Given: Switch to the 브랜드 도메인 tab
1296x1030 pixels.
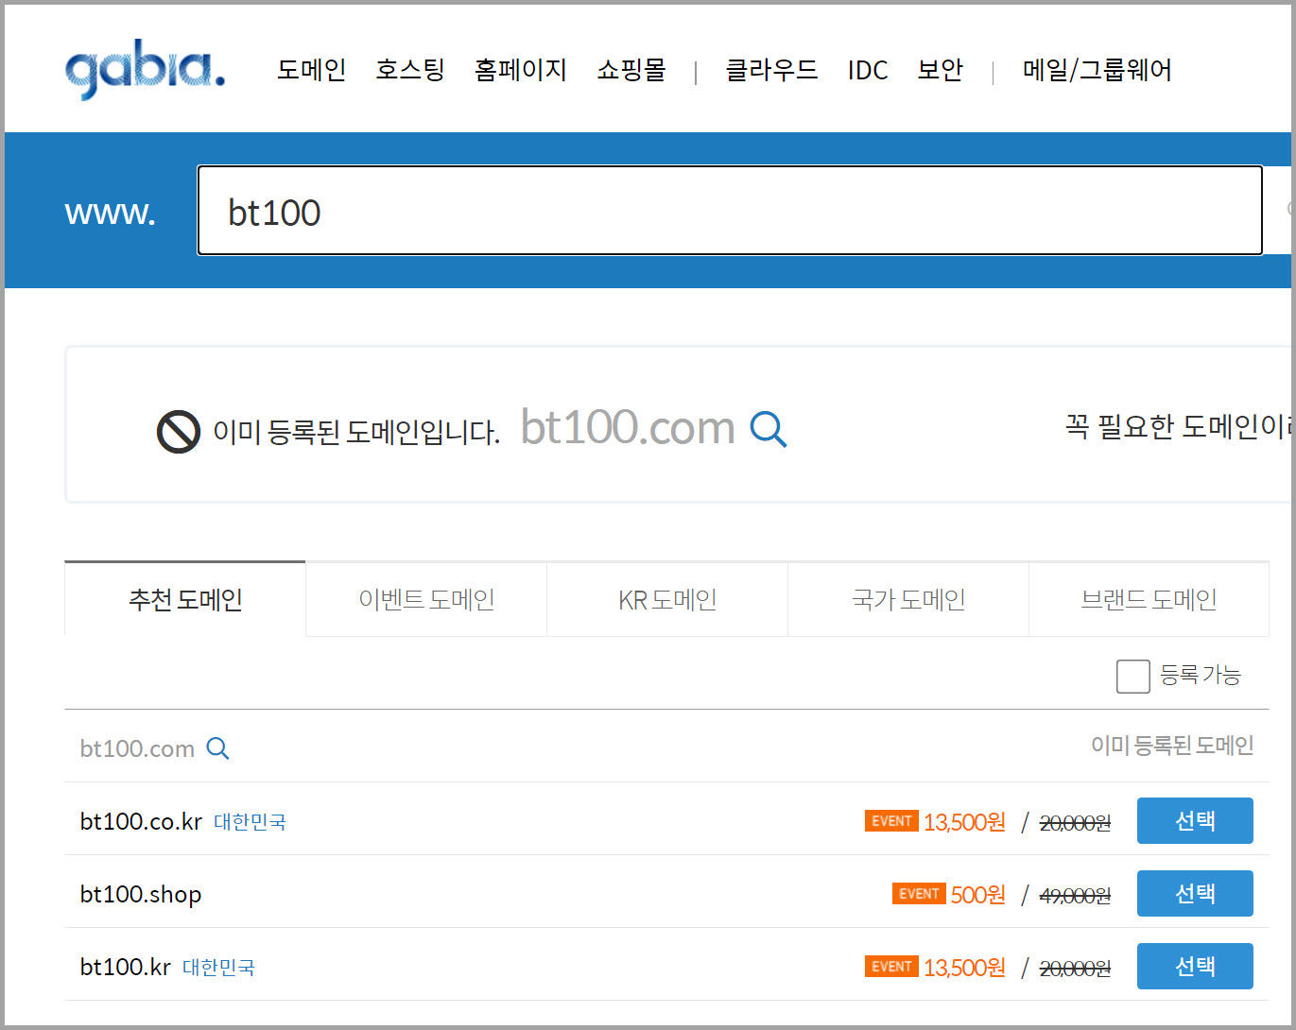Looking at the screenshot, I should coord(1149,599).
